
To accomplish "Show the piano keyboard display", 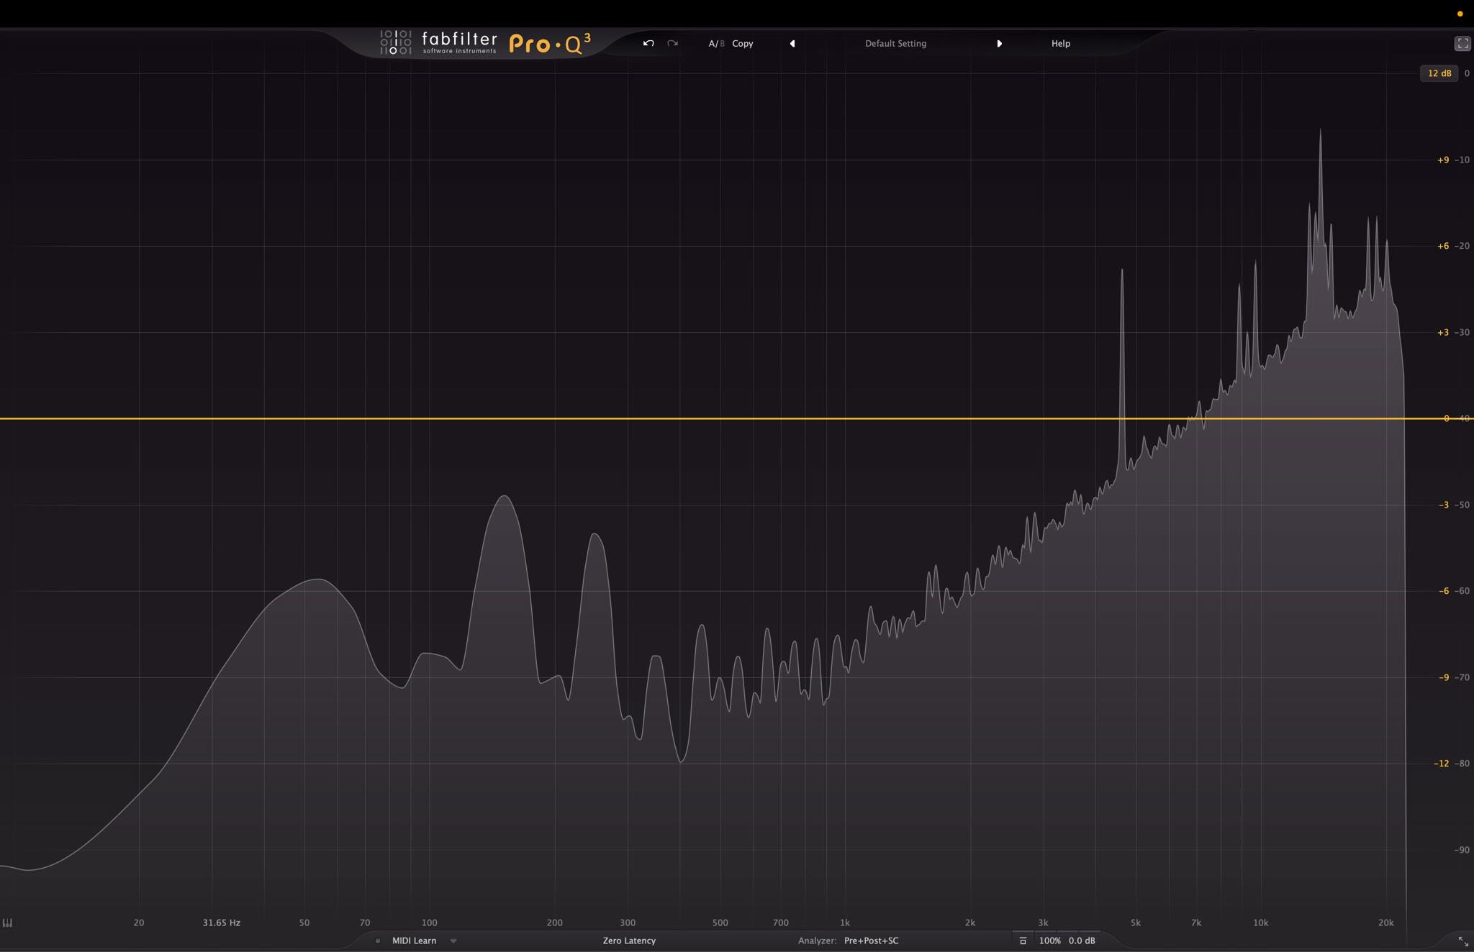I will pos(8,923).
